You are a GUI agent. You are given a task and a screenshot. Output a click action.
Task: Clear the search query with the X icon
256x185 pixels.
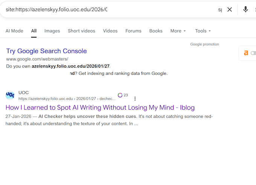(x=230, y=10)
